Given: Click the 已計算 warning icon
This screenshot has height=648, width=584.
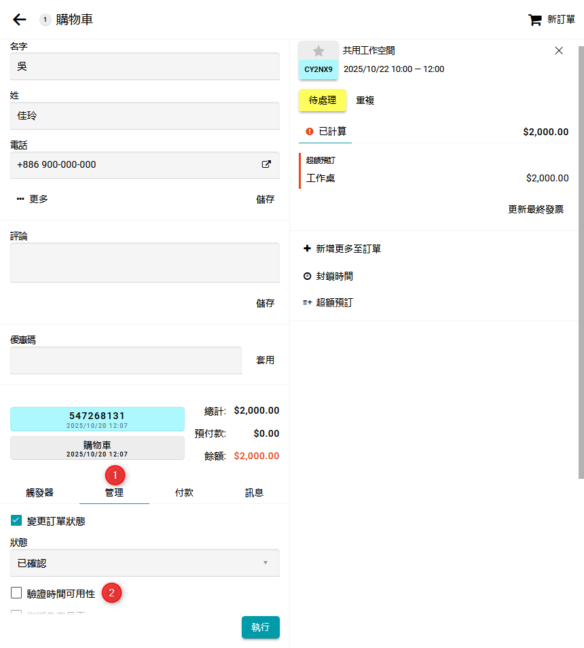Looking at the screenshot, I should (x=310, y=132).
